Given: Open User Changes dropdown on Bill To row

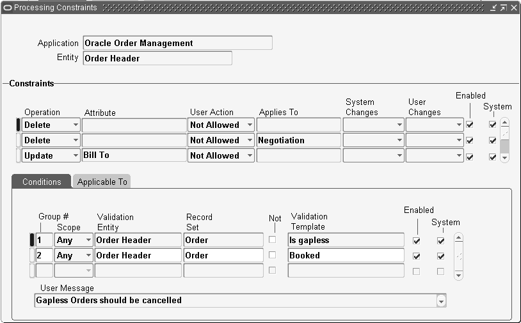Looking at the screenshot, I should pos(459,155).
